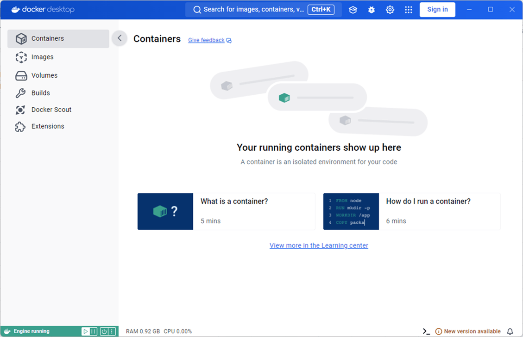The height and width of the screenshot is (337, 523).
Task: Click the Docker whale engine icon
Action: 7,331
